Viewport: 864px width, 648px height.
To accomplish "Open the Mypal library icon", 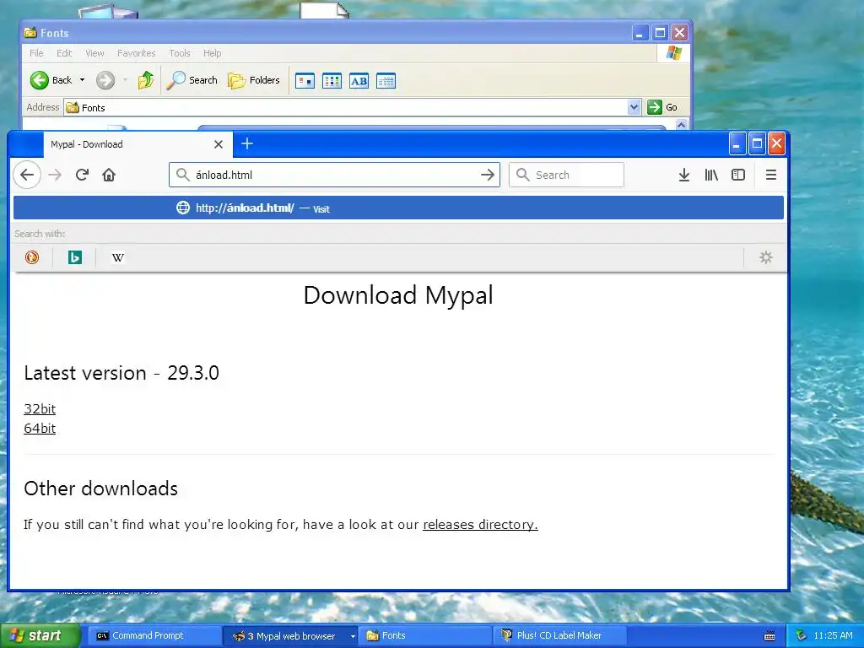I will click(x=711, y=175).
